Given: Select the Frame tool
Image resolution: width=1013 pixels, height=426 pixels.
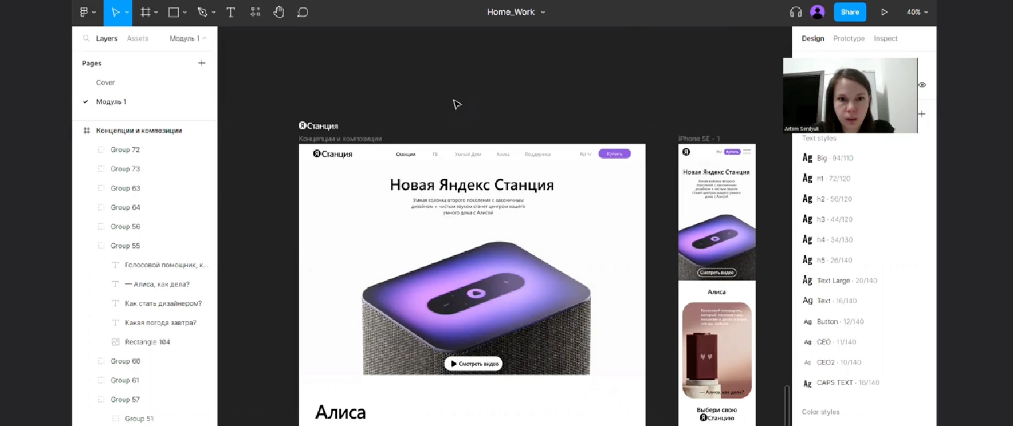Looking at the screenshot, I should click(146, 12).
